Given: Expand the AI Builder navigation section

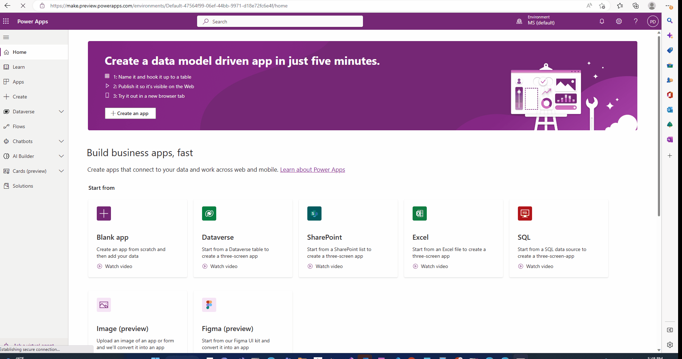Looking at the screenshot, I should (x=61, y=156).
